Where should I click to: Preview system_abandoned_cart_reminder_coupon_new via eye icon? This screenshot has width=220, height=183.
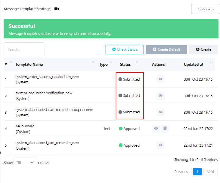161,112
